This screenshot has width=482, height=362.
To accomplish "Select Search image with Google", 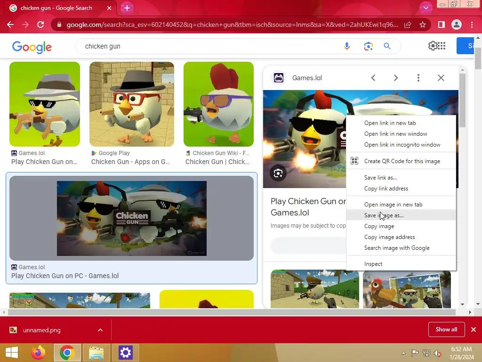I will (x=401, y=248).
